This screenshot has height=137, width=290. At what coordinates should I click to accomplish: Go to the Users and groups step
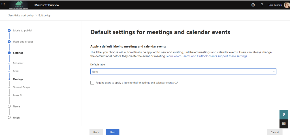(23, 42)
